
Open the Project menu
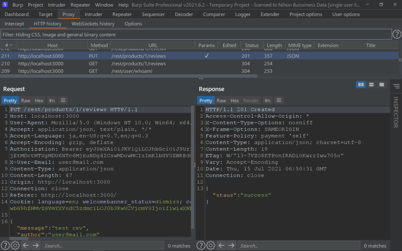pyautogui.click(x=36, y=5)
